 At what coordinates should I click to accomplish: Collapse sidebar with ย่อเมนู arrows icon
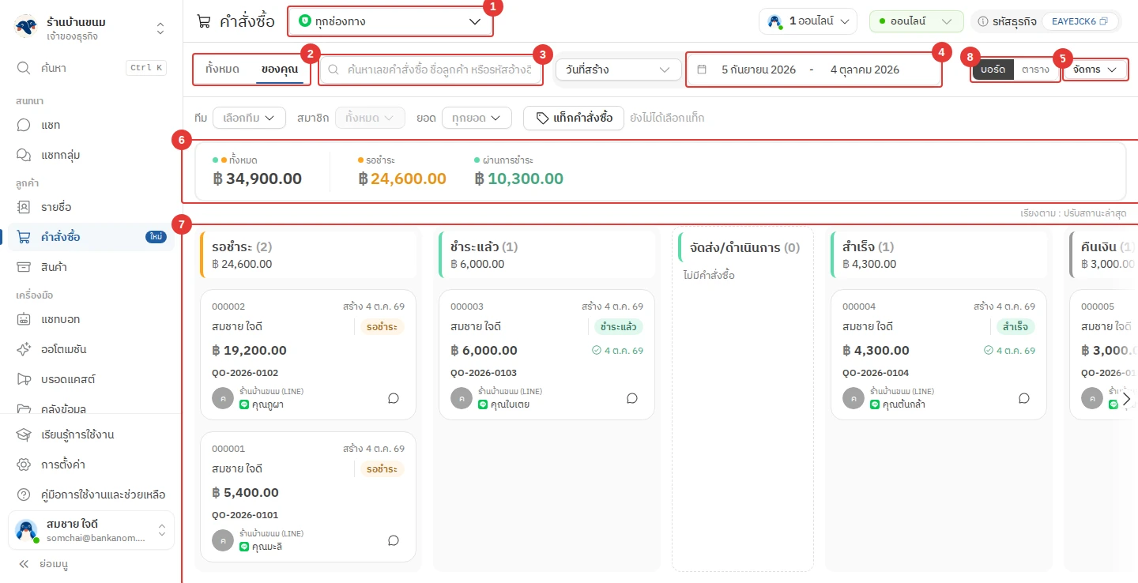tap(24, 564)
